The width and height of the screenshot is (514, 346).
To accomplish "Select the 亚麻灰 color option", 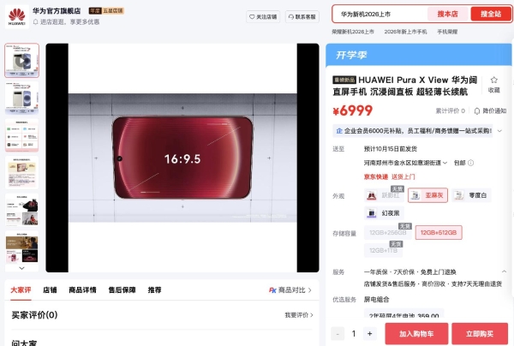I will (427, 195).
